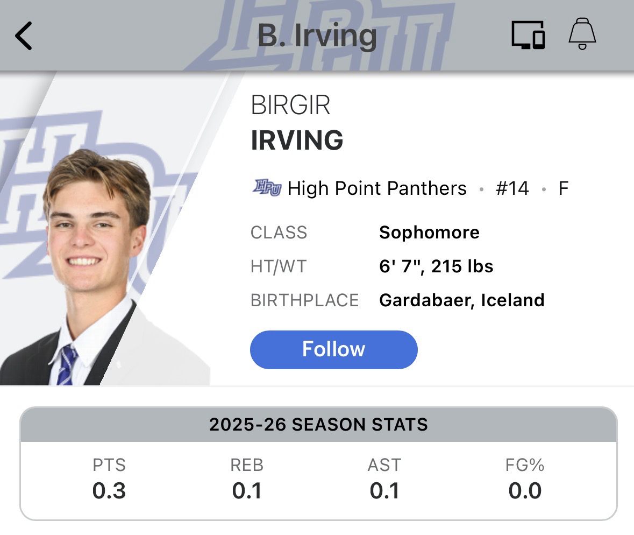Viewport: 634px width, 535px height.
Task: Tap the Sophomore class value
Action: point(429,233)
